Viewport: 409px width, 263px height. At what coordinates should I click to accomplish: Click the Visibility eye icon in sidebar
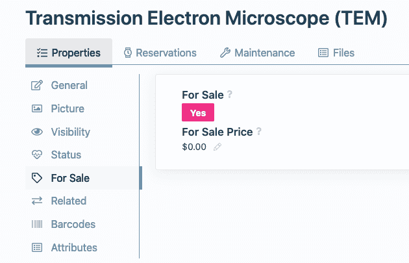(x=37, y=132)
